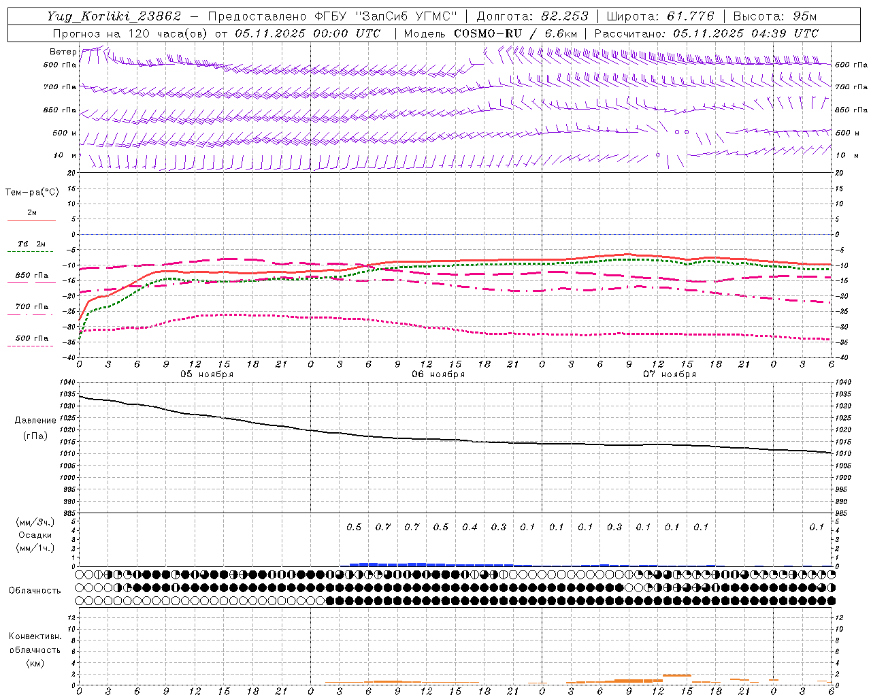Click the 850 гПа temperature legend entry
Image resolution: width=871 pixels, height=697 pixels.
point(31,276)
